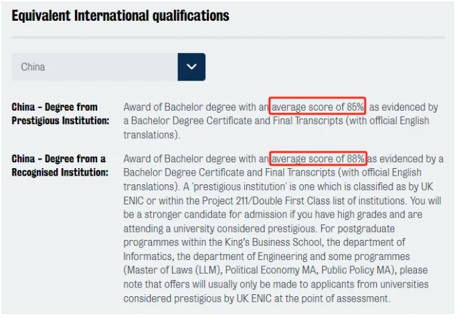
Task: Click the highlighted 'average score of 88%' text
Action: pyautogui.click(x=318, y=159)
